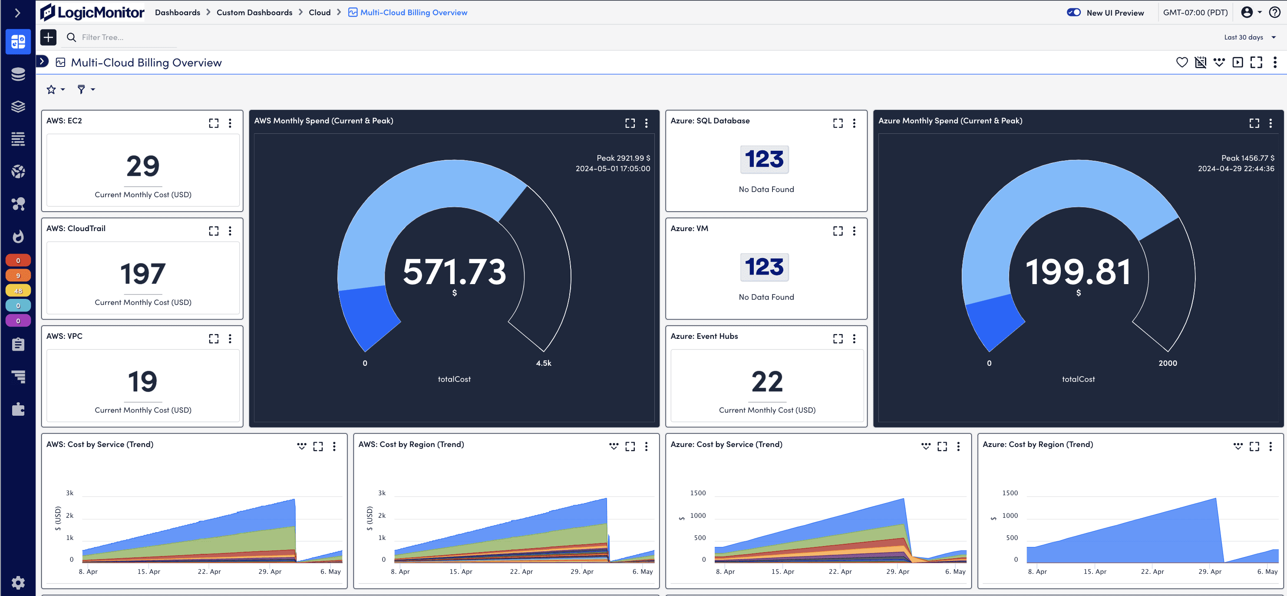Expand Azure: Cost by Service chart fullscreen
This screenshot has height=596, width=1287.
tap(942, 447)
